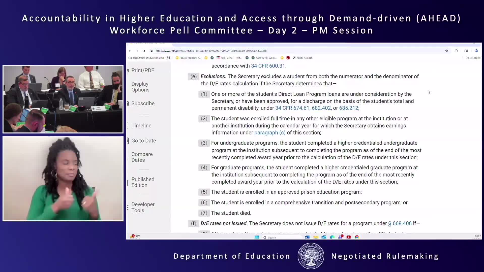
Task: Open Outlook from the taskbar
Action: [323, 237]
